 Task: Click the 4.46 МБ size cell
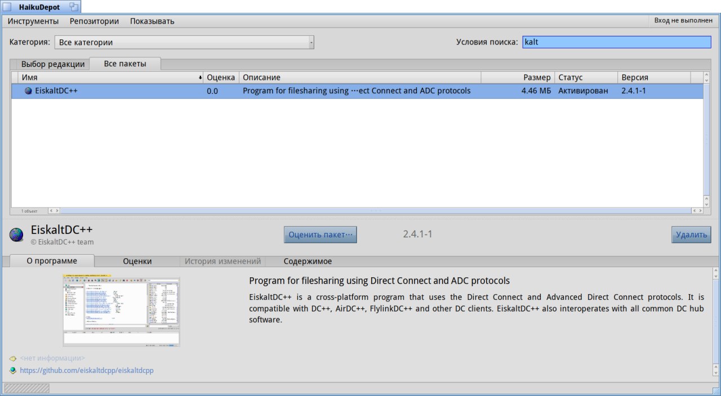coord(536,91)
